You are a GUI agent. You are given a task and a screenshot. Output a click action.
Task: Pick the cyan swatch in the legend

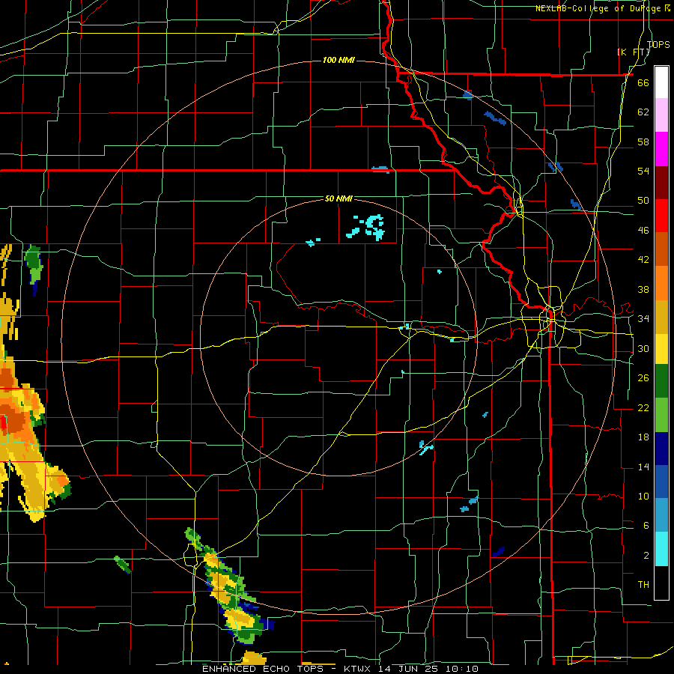(661, 550)
